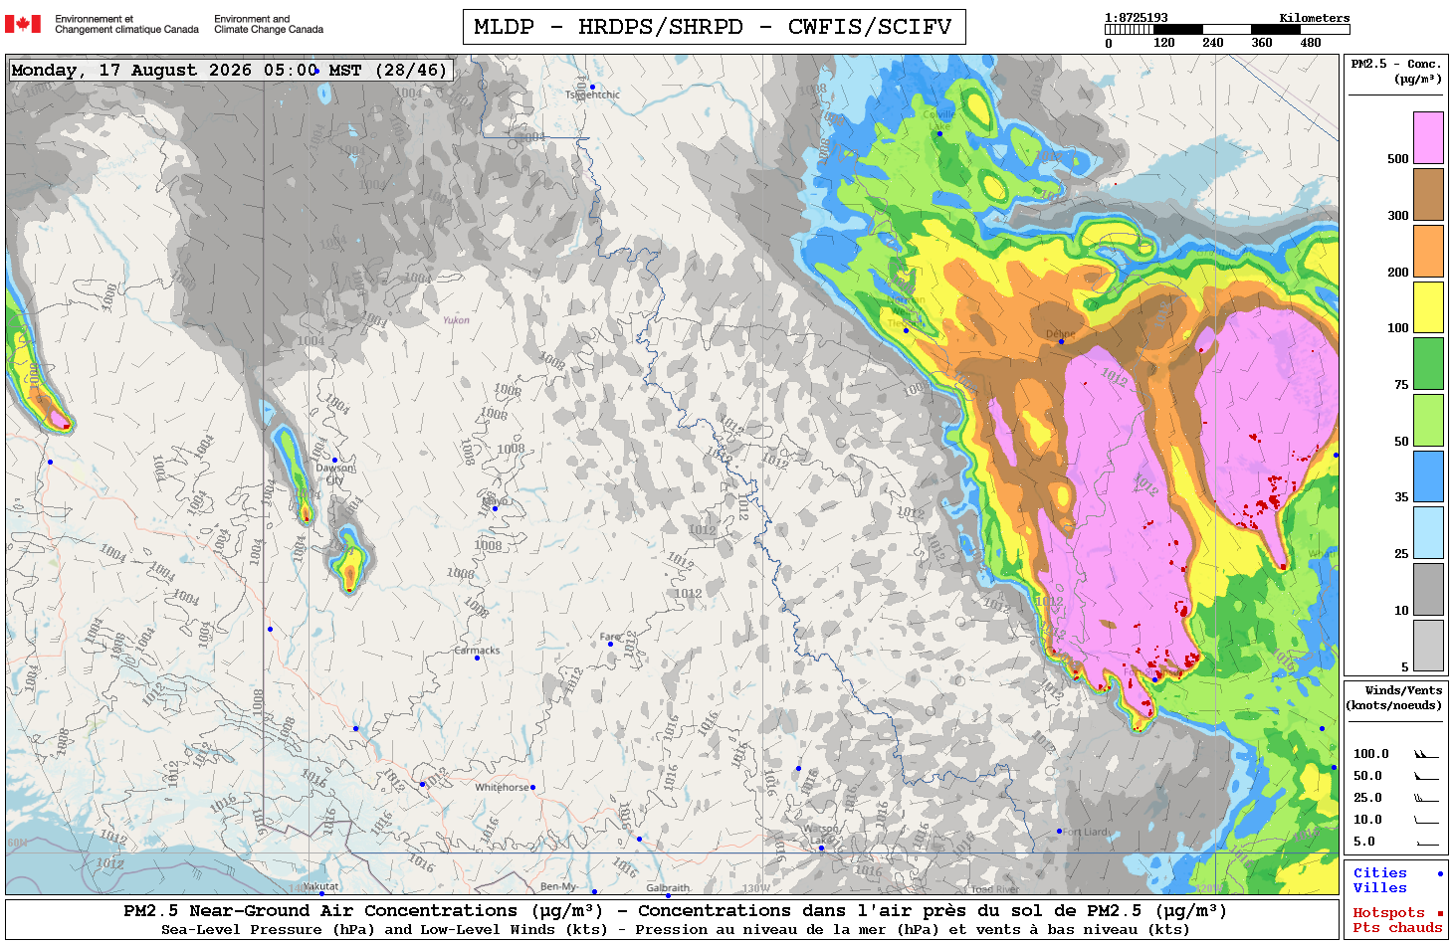
Task: Click the kilometers scale bar
Action: [1227, 30]
